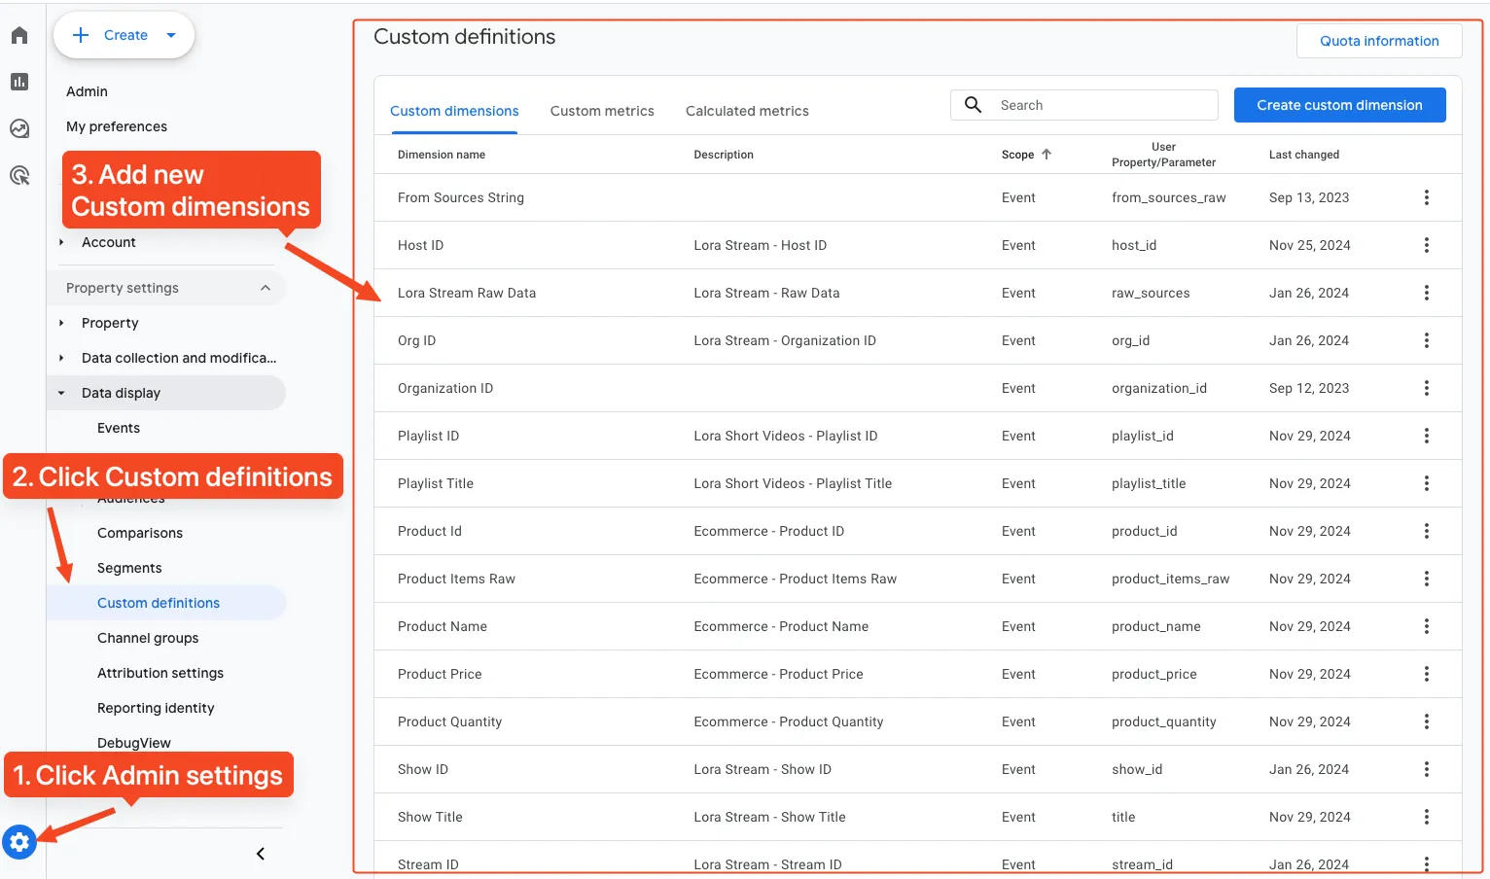Open Attribution settings link

point(160,673)
